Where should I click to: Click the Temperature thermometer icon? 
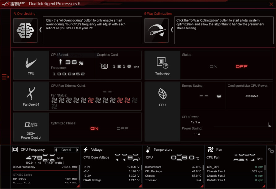[148, 149]
